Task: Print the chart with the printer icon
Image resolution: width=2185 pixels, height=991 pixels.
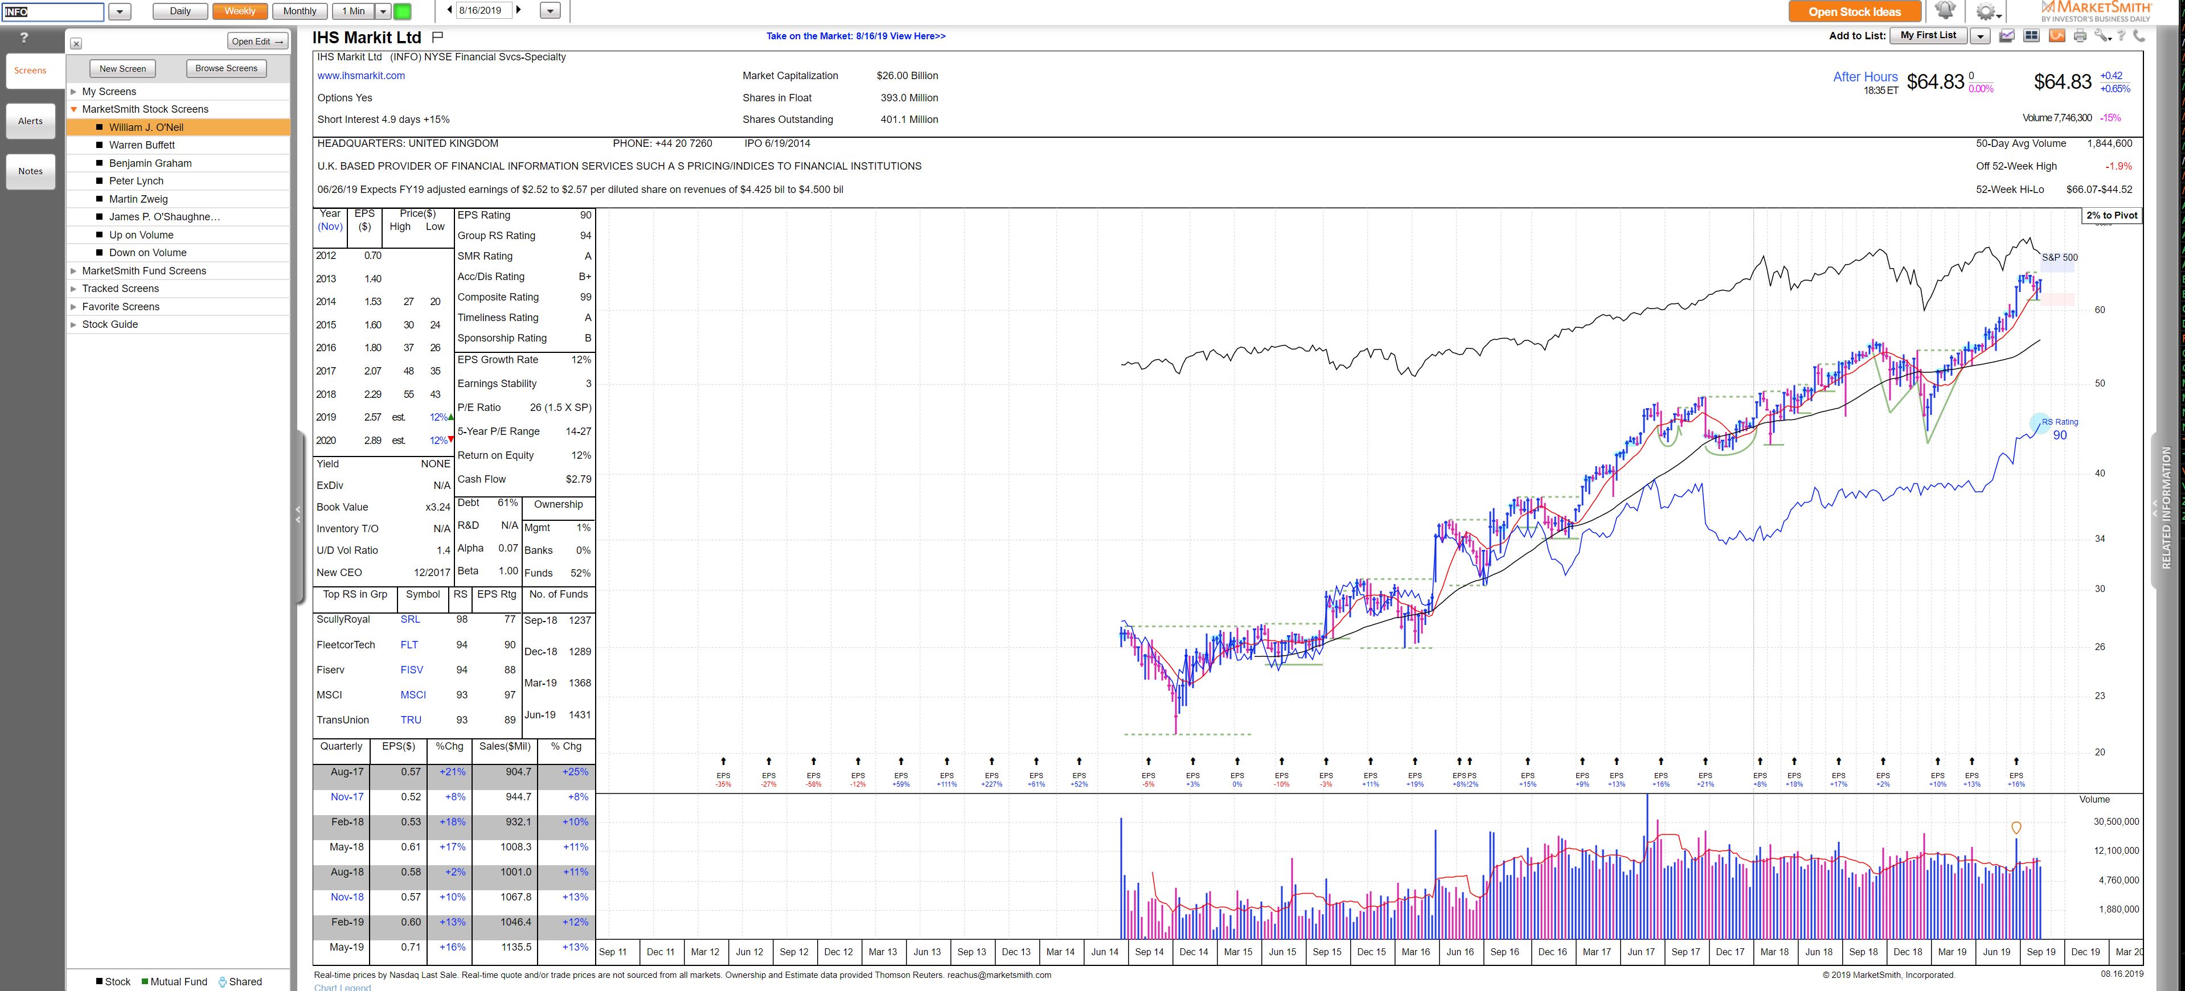Action: [x=2080, y=36]
